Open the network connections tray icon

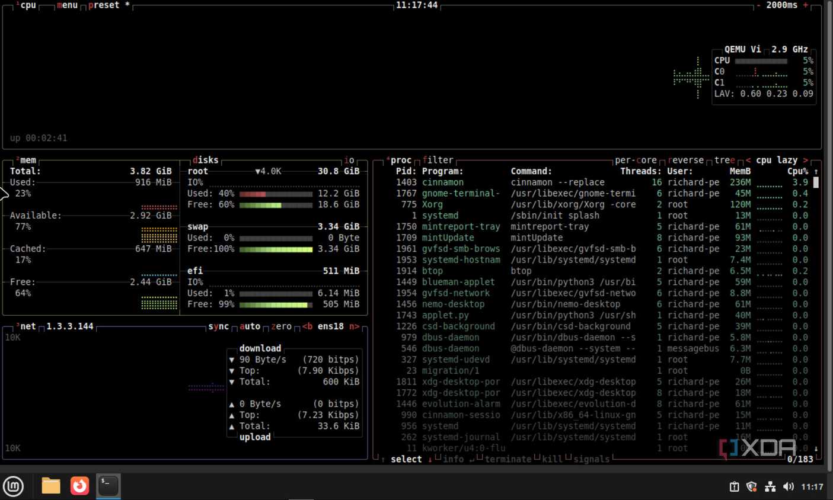[770, 486]
